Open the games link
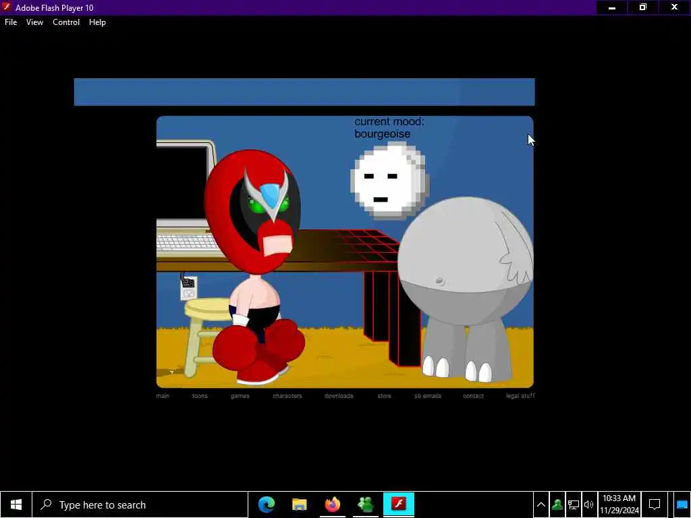Image resolution: width=691 pixels, height=518 pixels. coord(240,395)
